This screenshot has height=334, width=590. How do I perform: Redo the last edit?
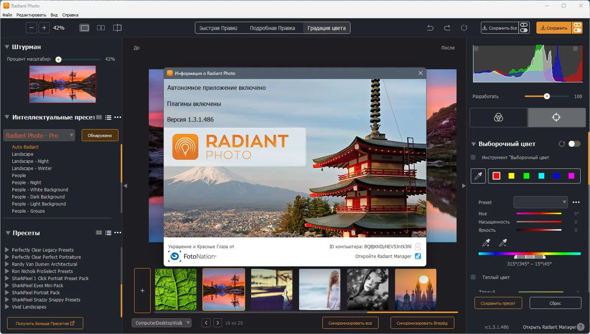pos(447,28)
